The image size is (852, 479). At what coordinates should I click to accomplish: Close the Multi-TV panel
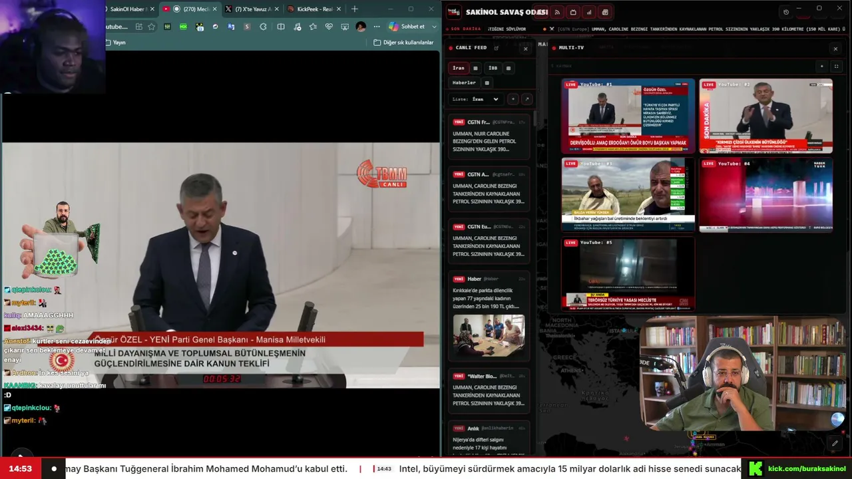(x=835, y=49)
